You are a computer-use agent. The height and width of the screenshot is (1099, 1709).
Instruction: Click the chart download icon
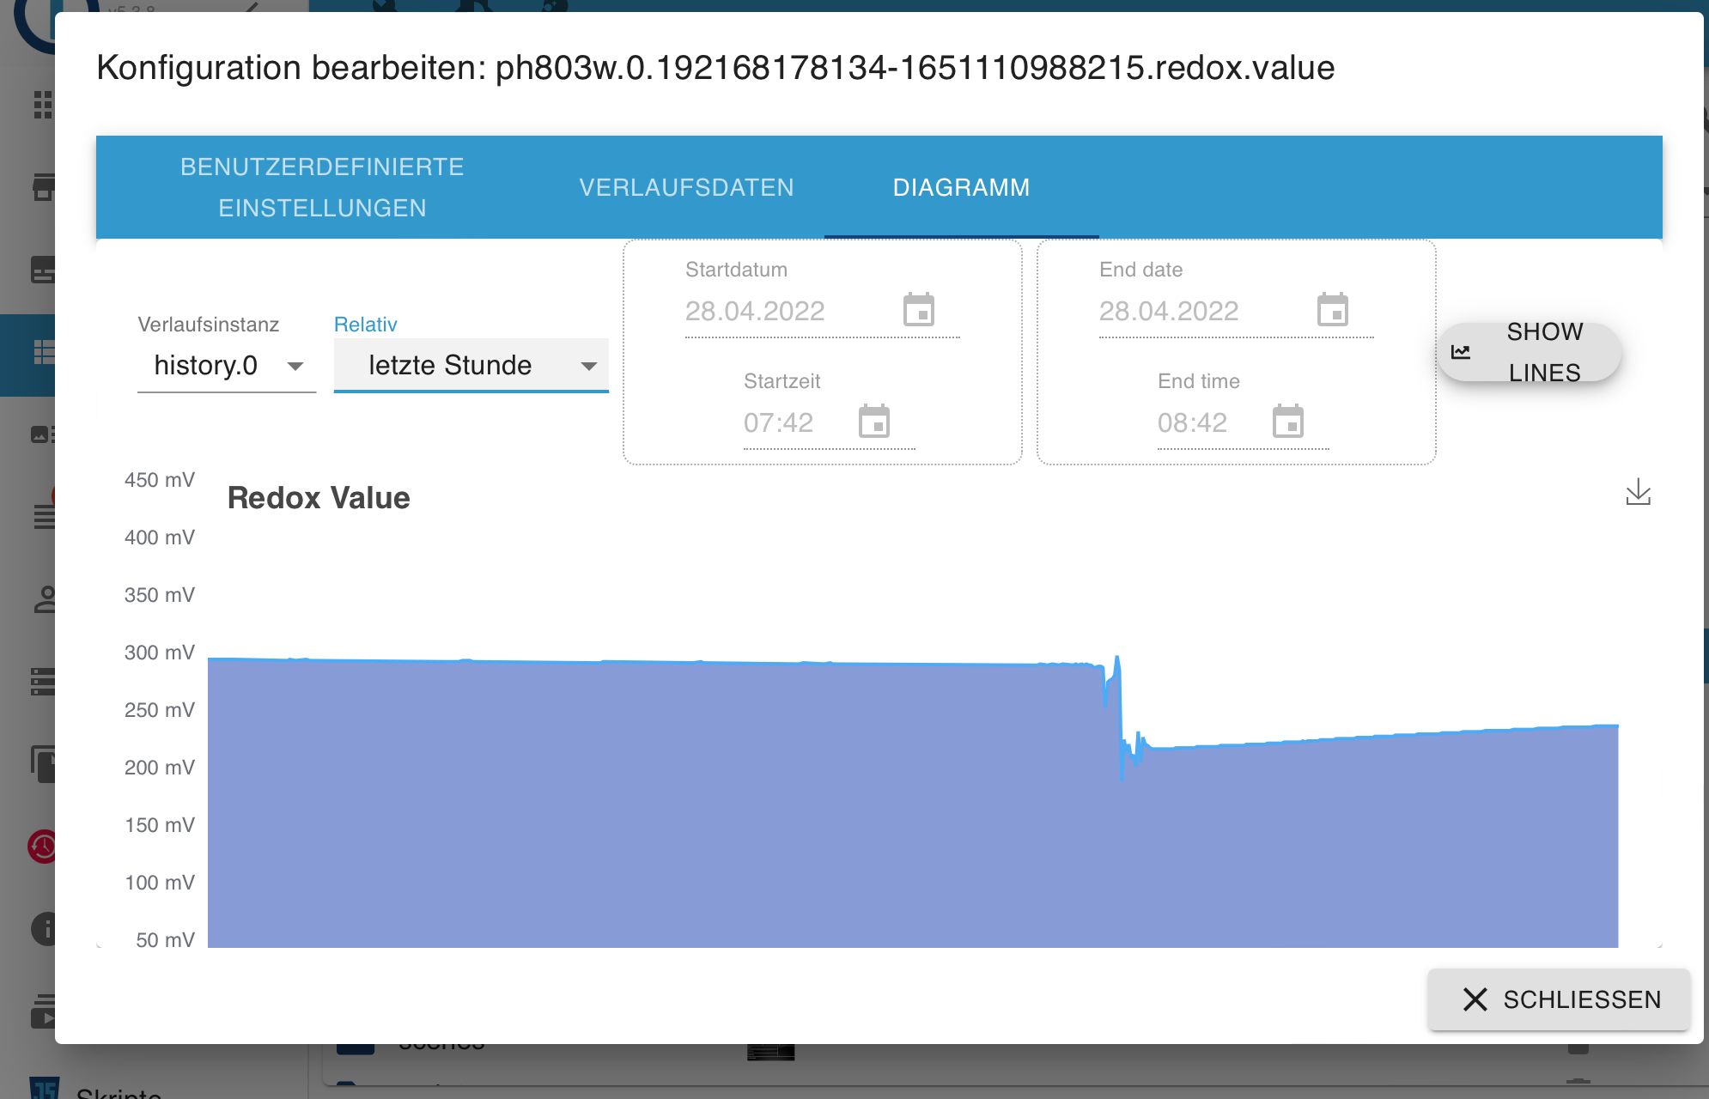(1638, 492)
